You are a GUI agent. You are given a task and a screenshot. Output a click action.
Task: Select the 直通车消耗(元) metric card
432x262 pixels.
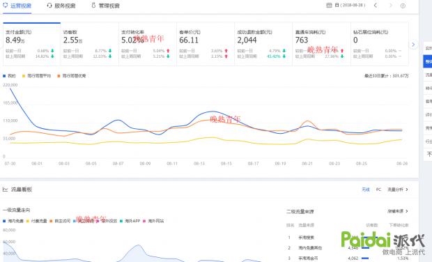tap(321, 44)
